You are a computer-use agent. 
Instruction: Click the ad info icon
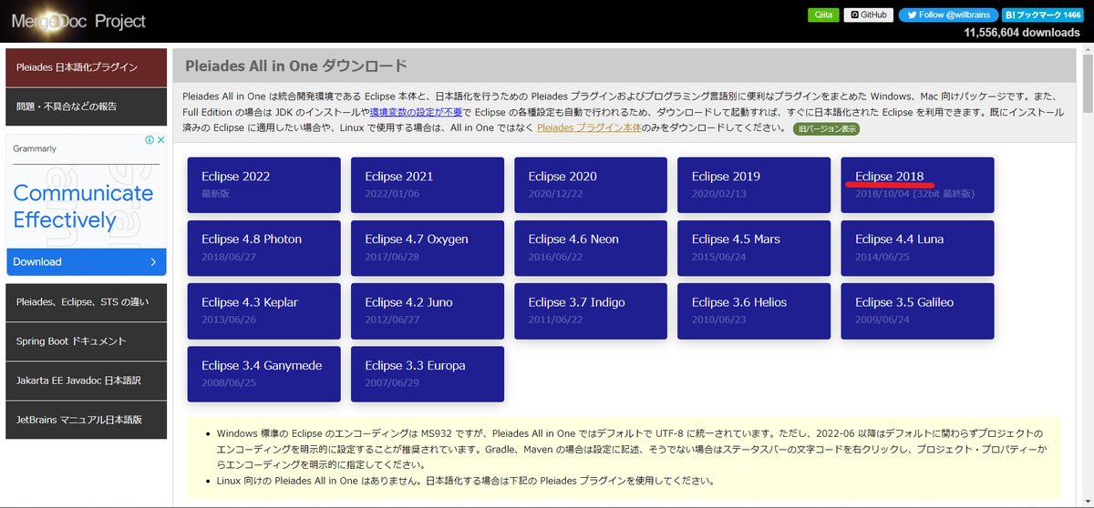(x=150, y=141)
